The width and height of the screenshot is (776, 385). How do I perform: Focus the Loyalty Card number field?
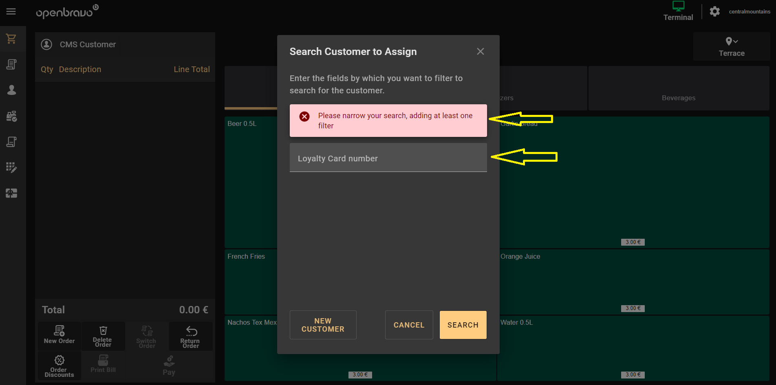388,158
